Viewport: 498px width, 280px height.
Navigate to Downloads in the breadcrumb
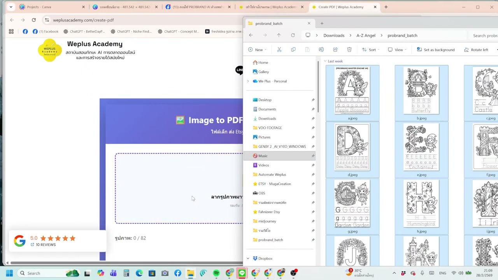click(x=334, y=35)
